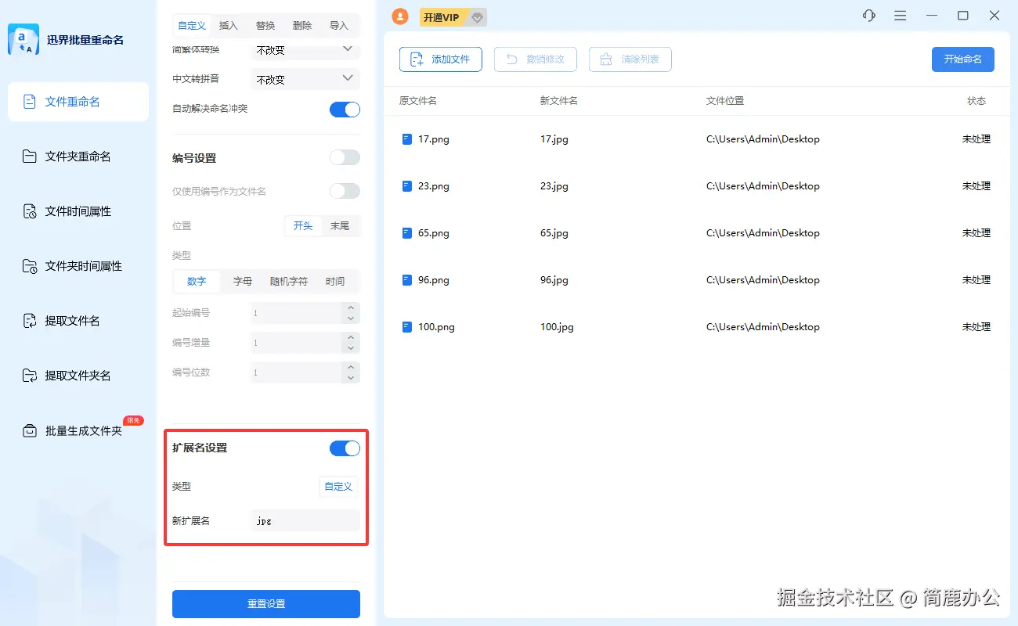Choose 随机字符 numbering type

[289, 282]
